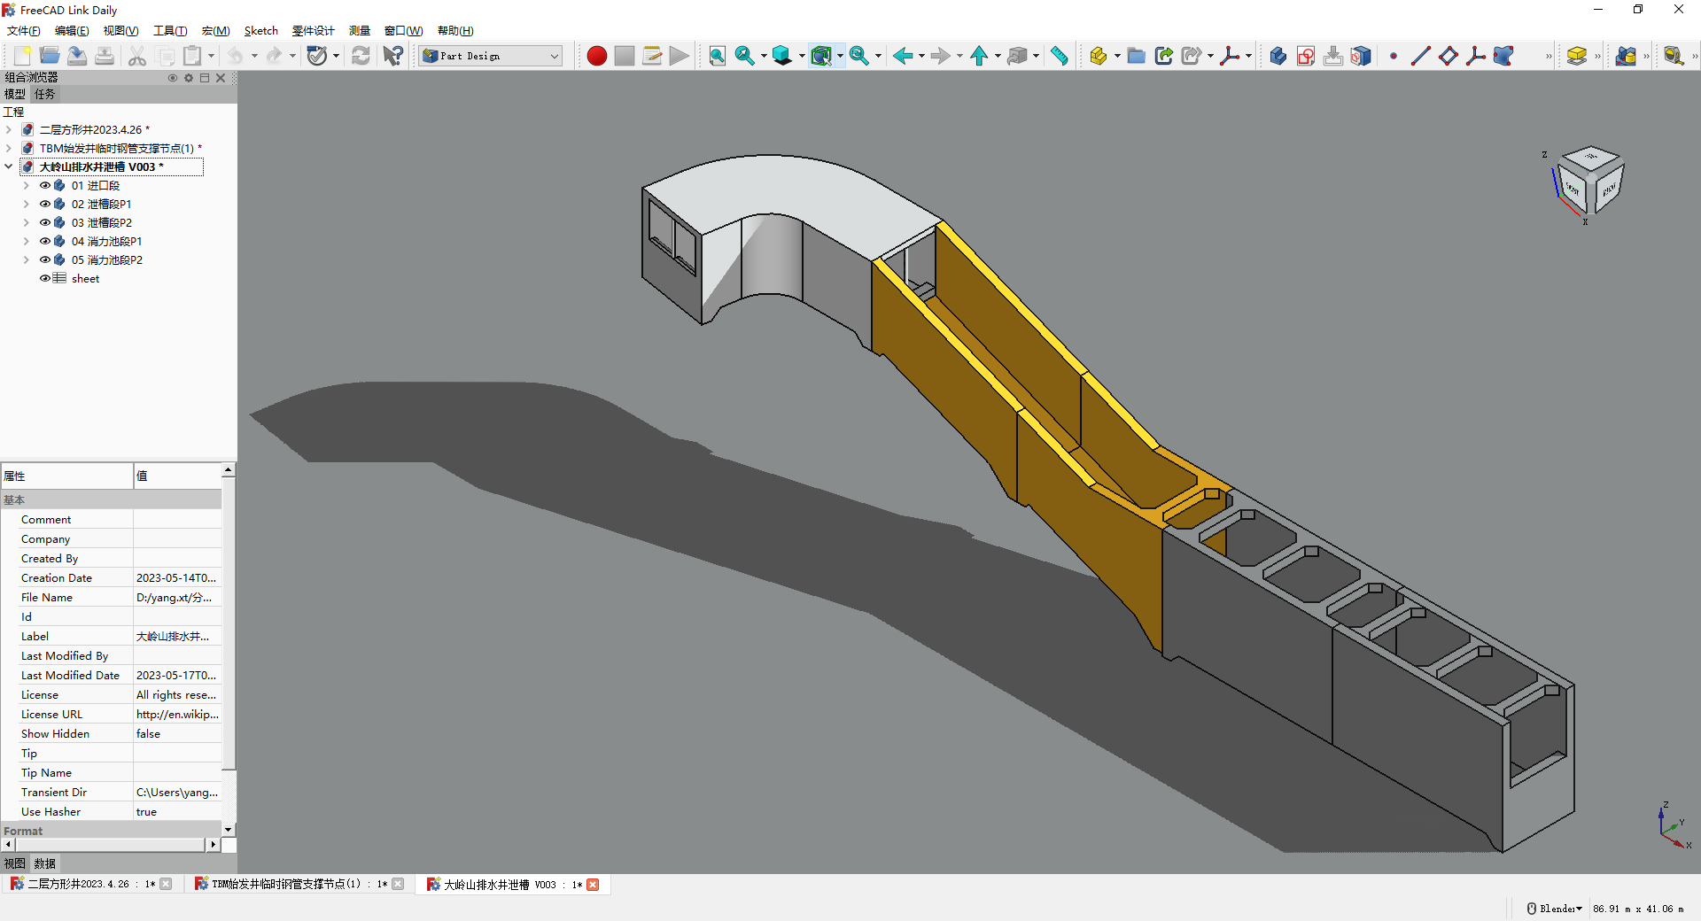Click the New document icon
Image resolution: width=1701 pixels, height=921 pixels.
click(x=23, y=56)
